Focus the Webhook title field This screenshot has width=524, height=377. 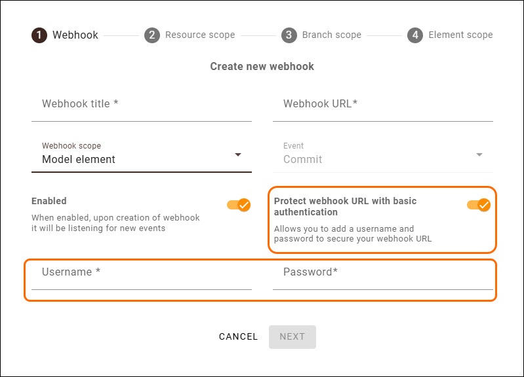[x=141, y=105]
